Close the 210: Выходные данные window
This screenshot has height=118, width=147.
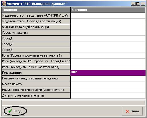tap(143, 4)
